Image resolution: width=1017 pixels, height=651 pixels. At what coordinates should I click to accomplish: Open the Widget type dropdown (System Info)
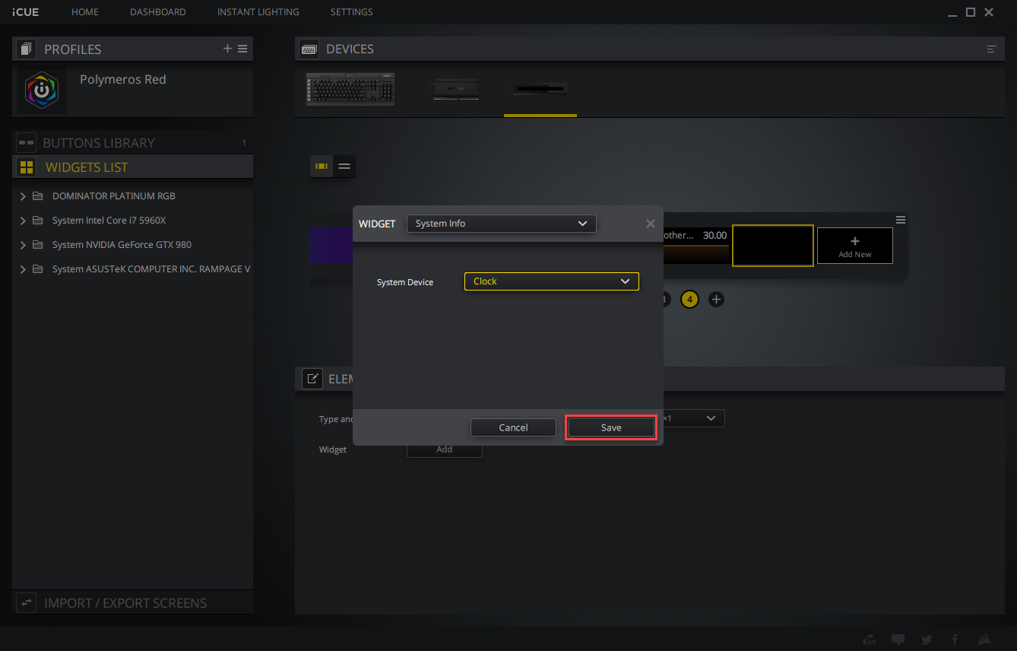[502, 224]
